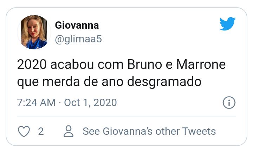The image size is (253, 146).
Task: Click the middle dot between time and date
Action: 60,103
